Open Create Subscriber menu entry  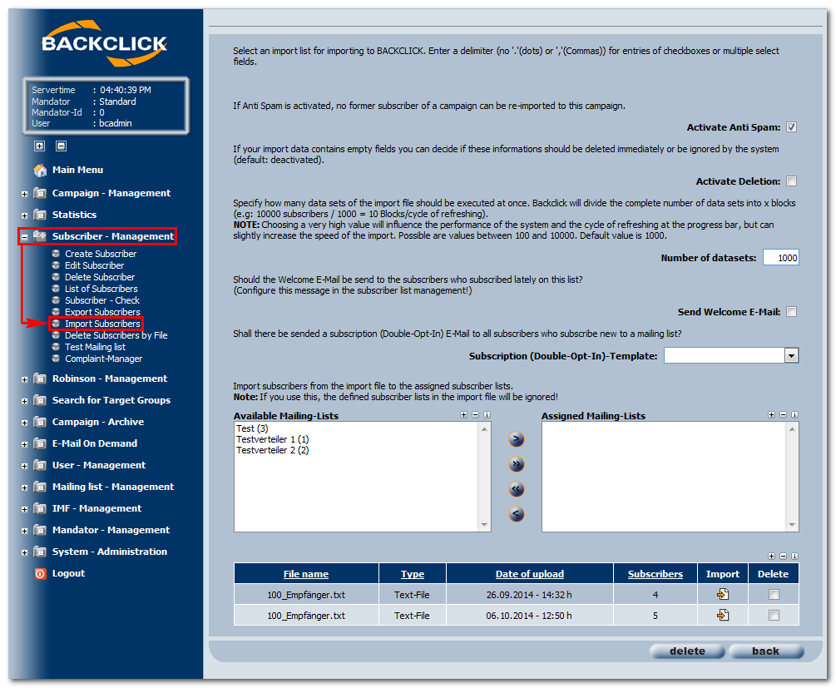tap(101, 254)
